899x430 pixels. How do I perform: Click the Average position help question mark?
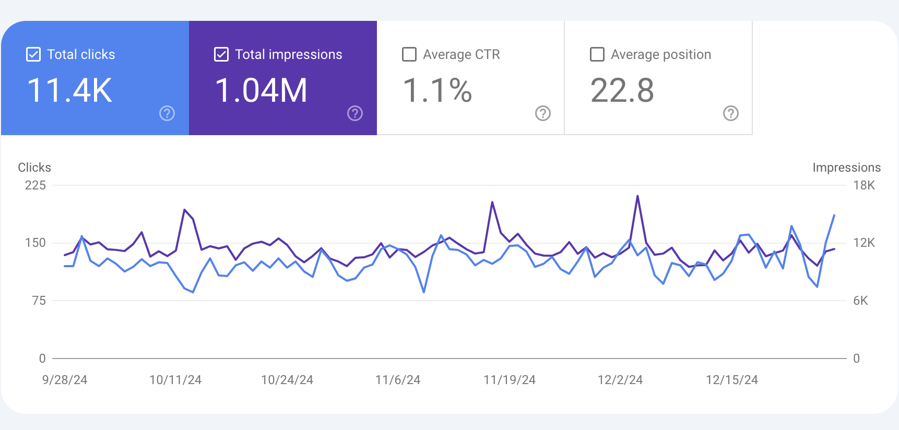pos(731,113)
